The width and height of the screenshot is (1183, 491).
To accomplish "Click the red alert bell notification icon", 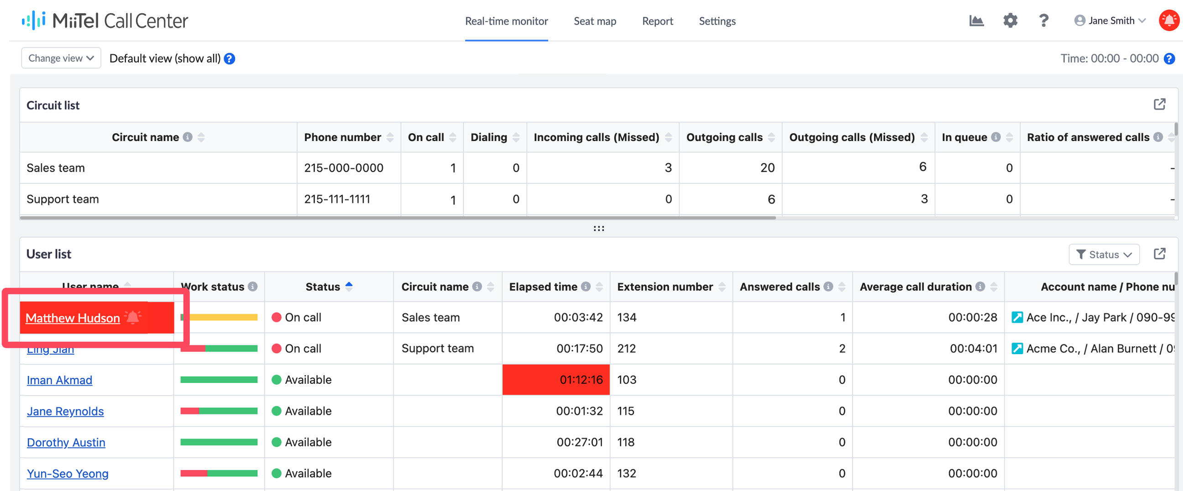I will pos(1169,20).
